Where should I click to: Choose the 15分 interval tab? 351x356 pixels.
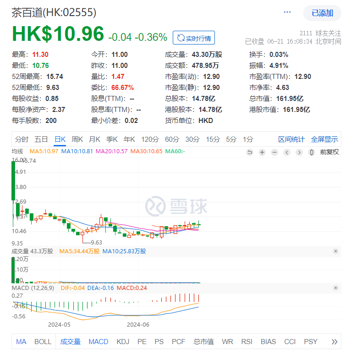point(213,139)
